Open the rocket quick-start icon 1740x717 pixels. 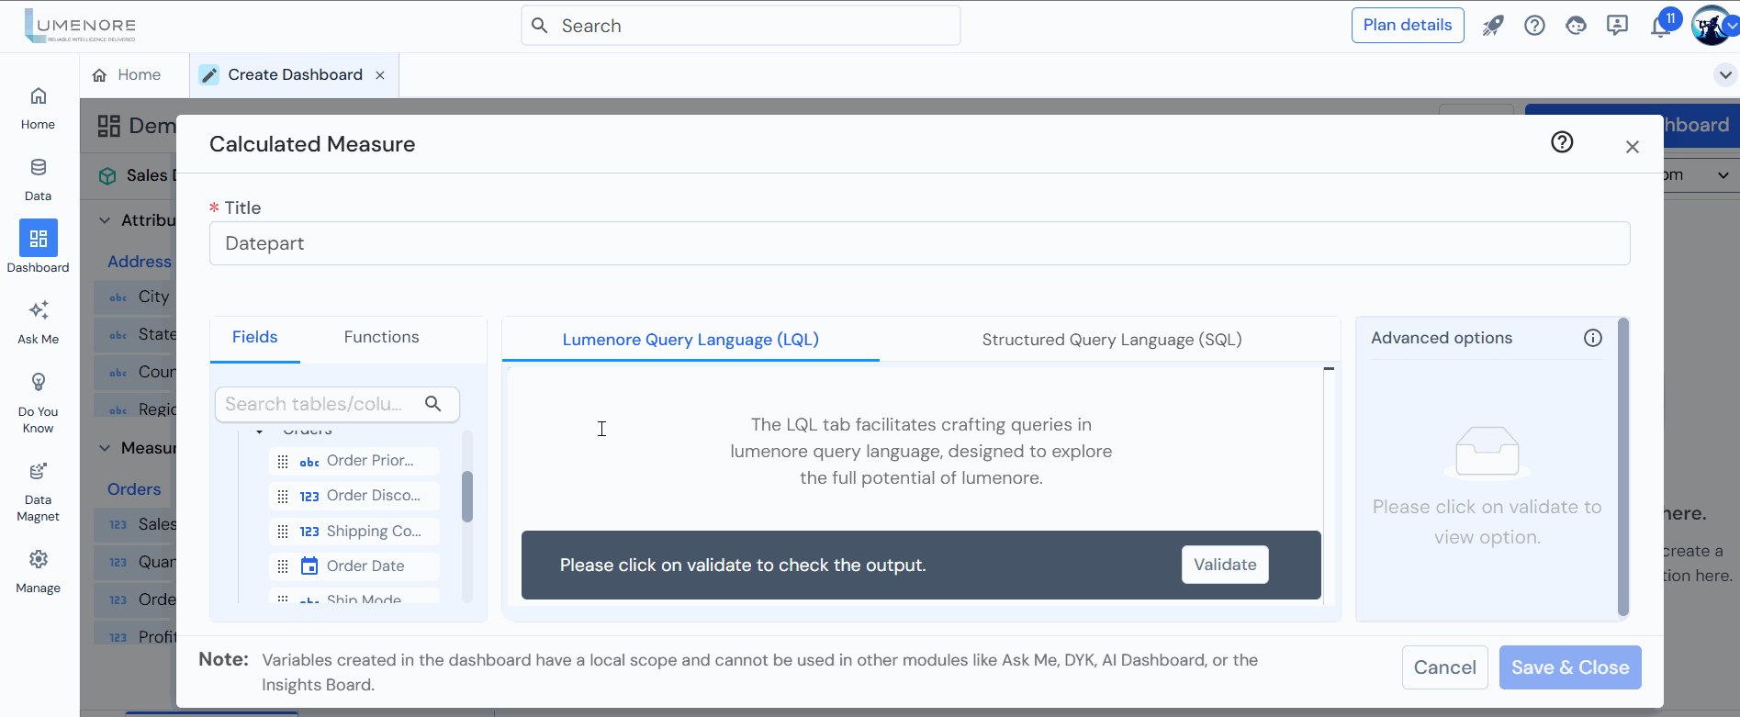coord(1493,26)
